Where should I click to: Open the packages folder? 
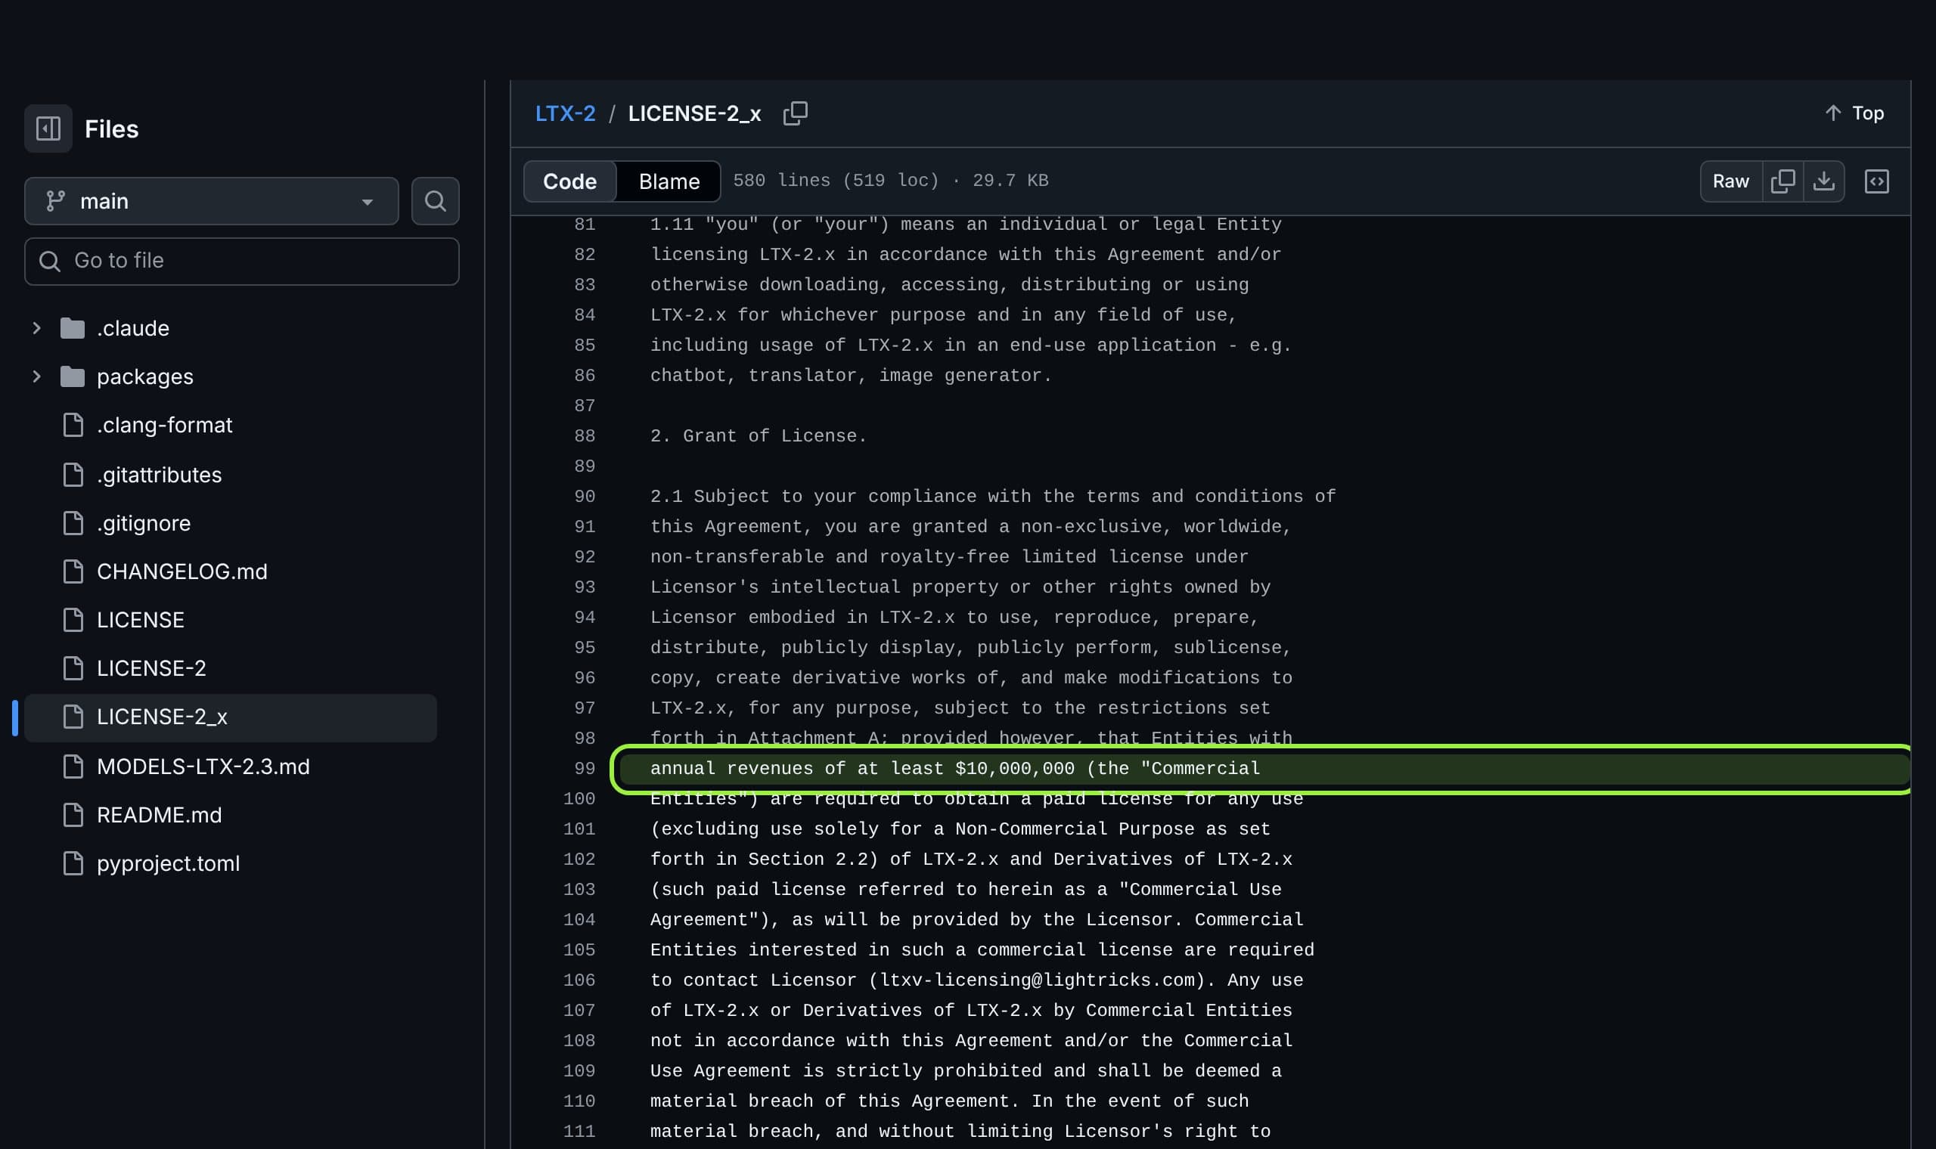144,377
